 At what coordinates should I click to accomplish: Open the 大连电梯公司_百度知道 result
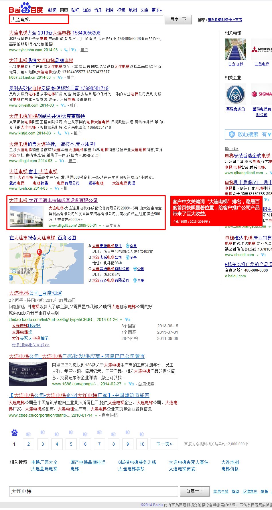[x=36, y=293]
